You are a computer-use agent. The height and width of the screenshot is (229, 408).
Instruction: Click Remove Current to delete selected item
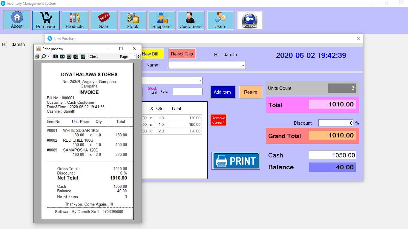pos(218,120)
